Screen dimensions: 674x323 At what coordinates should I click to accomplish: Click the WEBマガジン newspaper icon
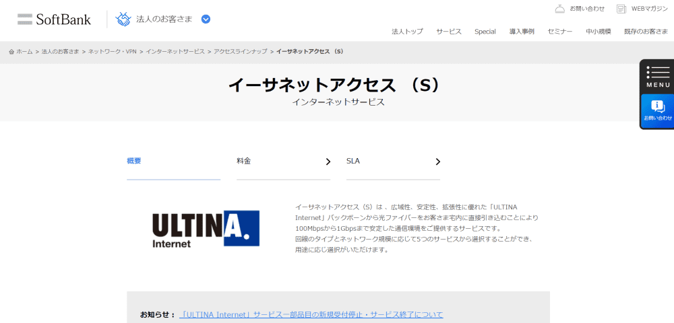tap(621, 9)
